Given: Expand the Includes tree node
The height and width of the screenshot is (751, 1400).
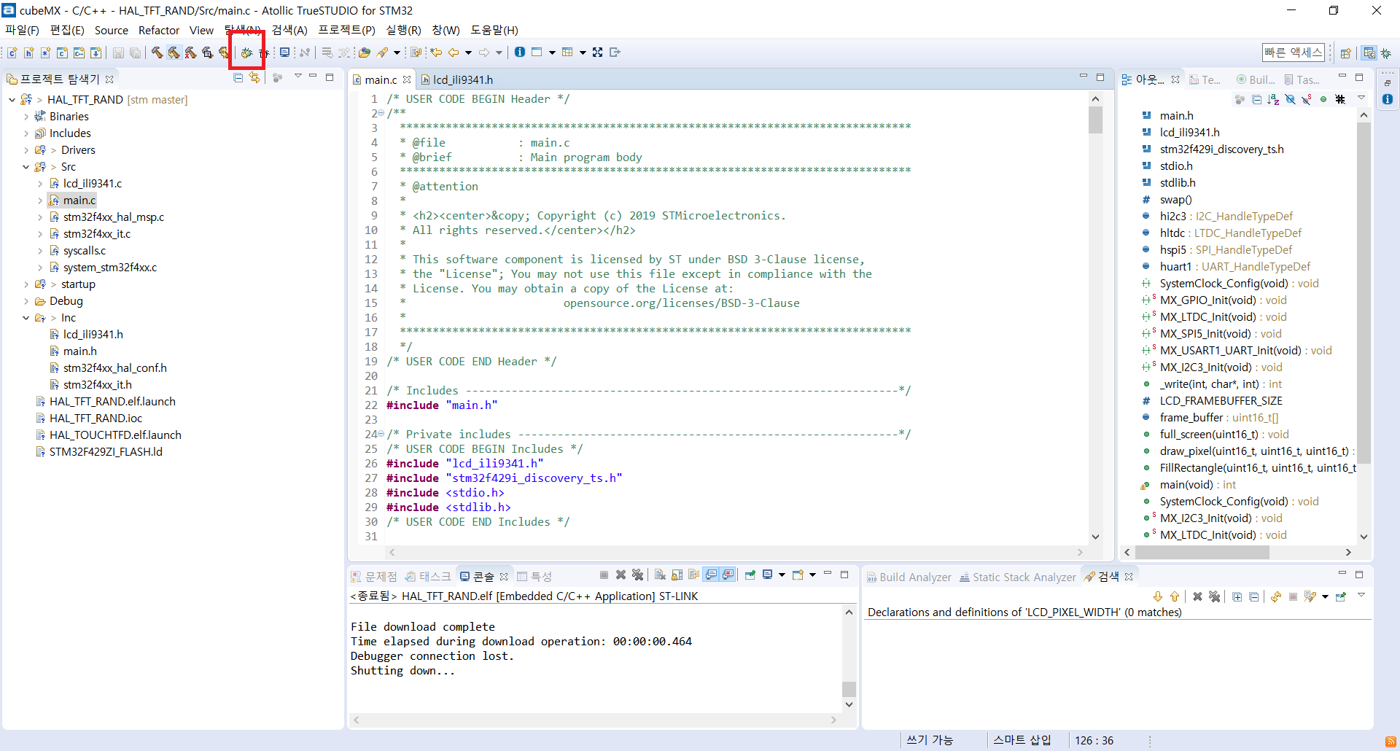Looking at the screenshot, I should [x=26, y=133].
